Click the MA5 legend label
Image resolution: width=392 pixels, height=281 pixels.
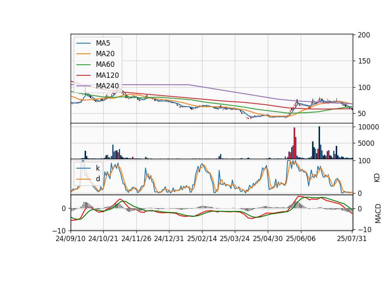pyautogui.click(x=103, y=43)
